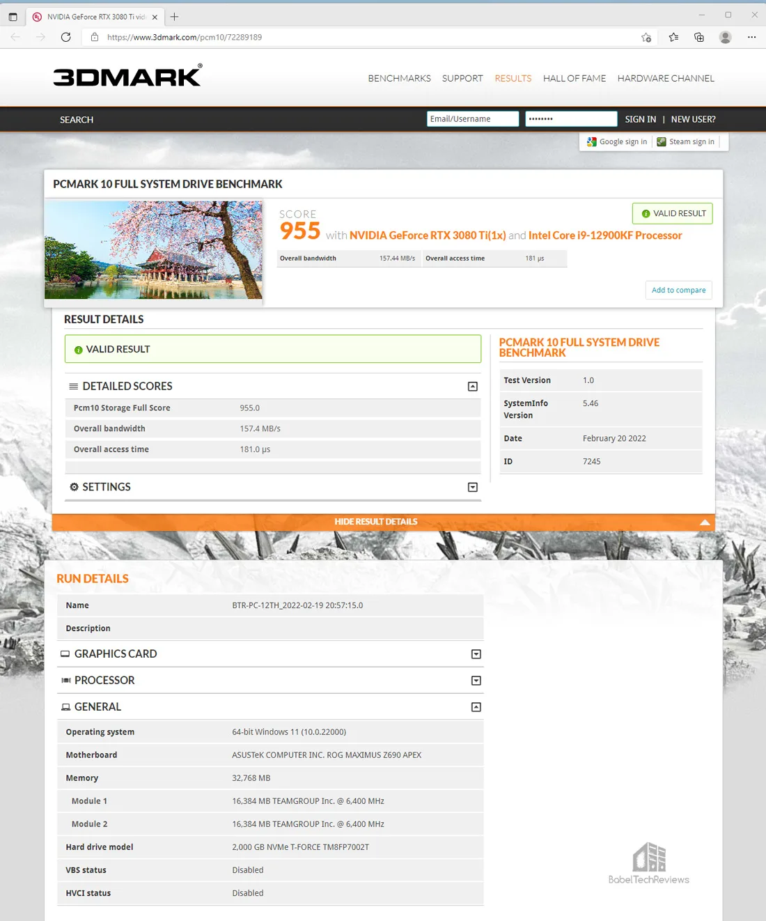Select the run name BTR-PC-12TH text
This screenshot has width=766, height=921.
tap(297, 605)
